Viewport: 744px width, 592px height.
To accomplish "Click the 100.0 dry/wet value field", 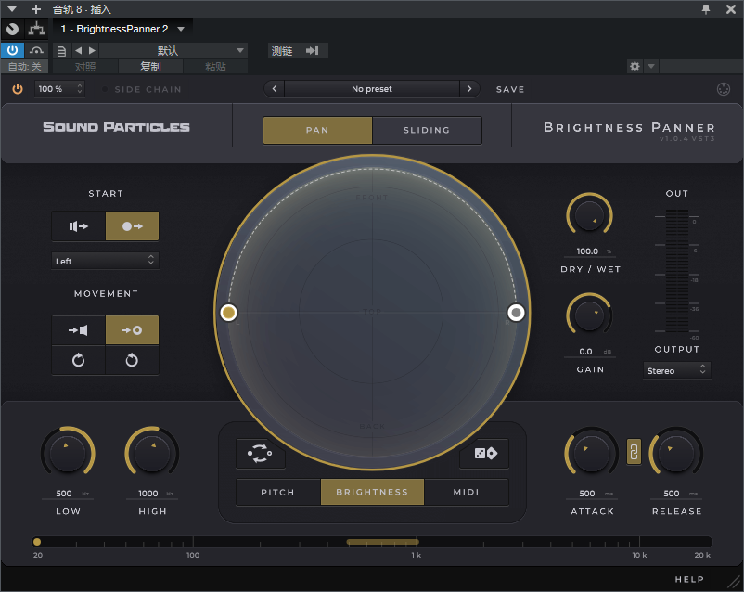I will 589,251.
